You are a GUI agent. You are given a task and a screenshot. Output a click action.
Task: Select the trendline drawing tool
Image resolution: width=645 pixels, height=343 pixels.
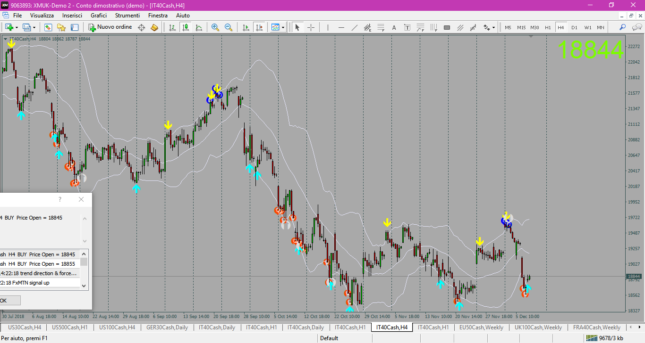[x=354, y=27]
